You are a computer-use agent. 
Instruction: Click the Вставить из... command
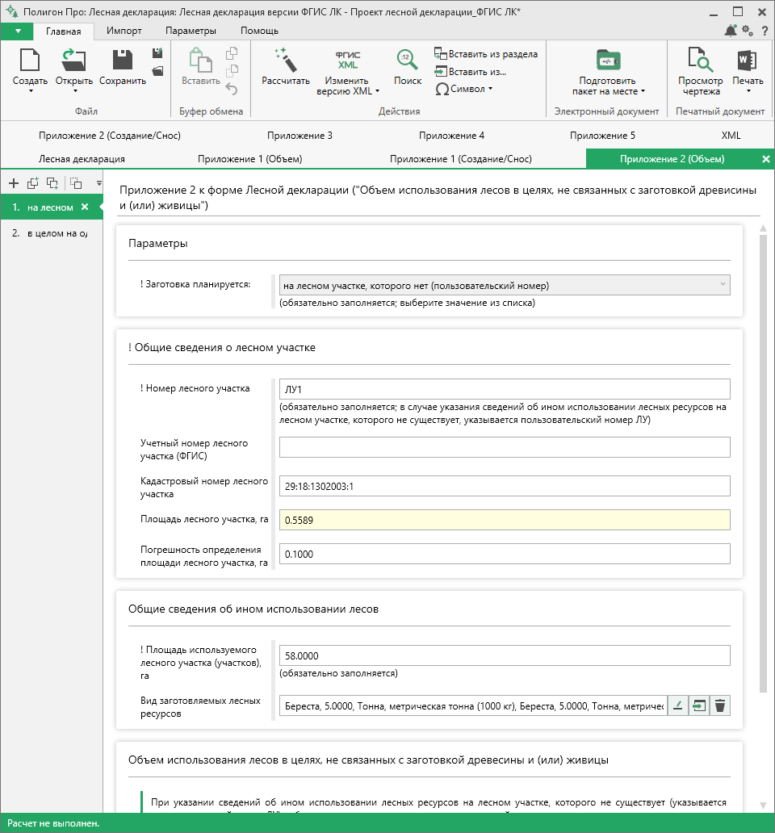(470, 71)
